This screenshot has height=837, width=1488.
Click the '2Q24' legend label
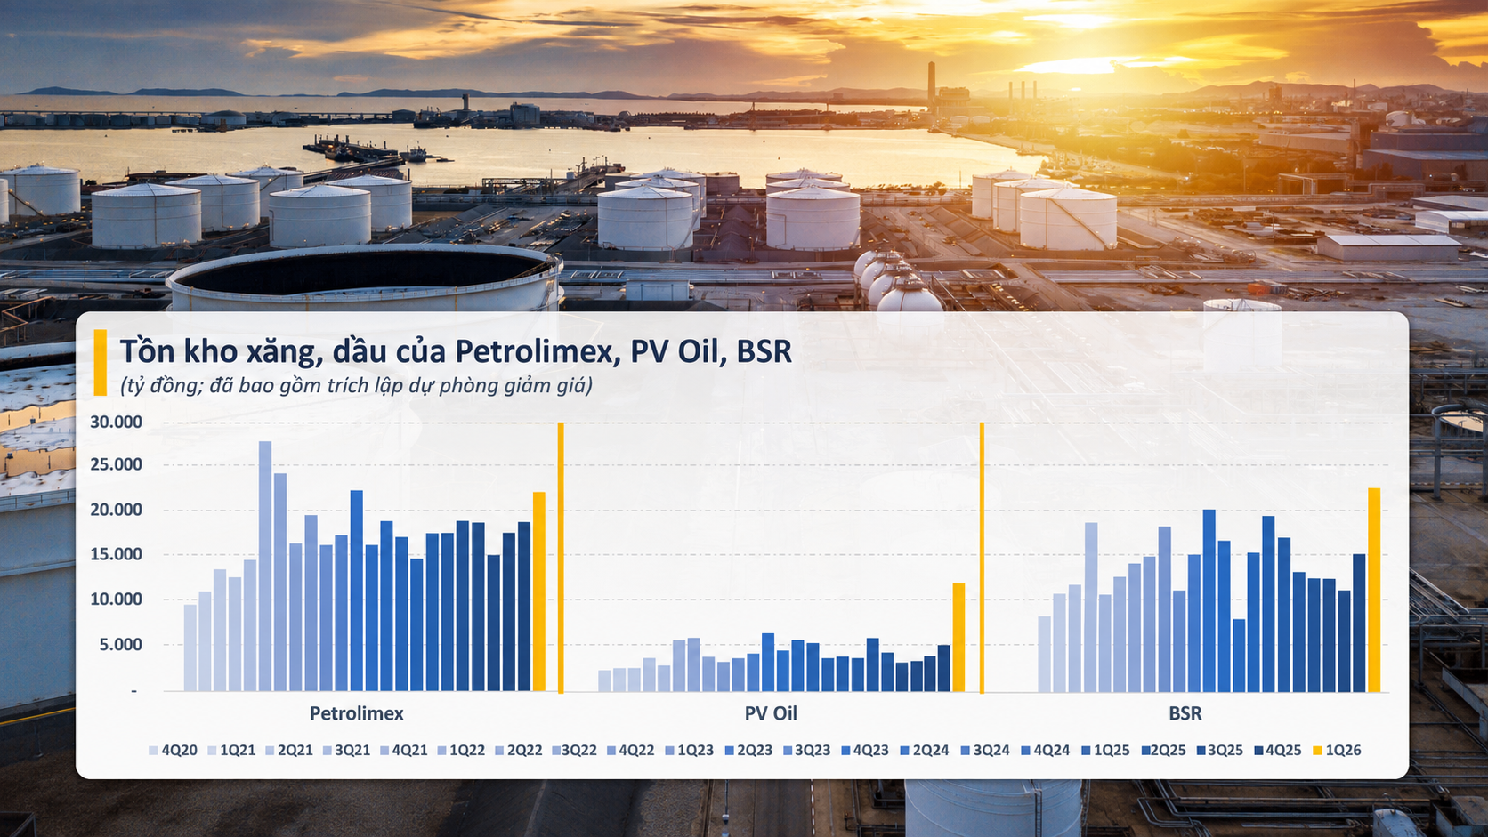[x=931, y=750]
